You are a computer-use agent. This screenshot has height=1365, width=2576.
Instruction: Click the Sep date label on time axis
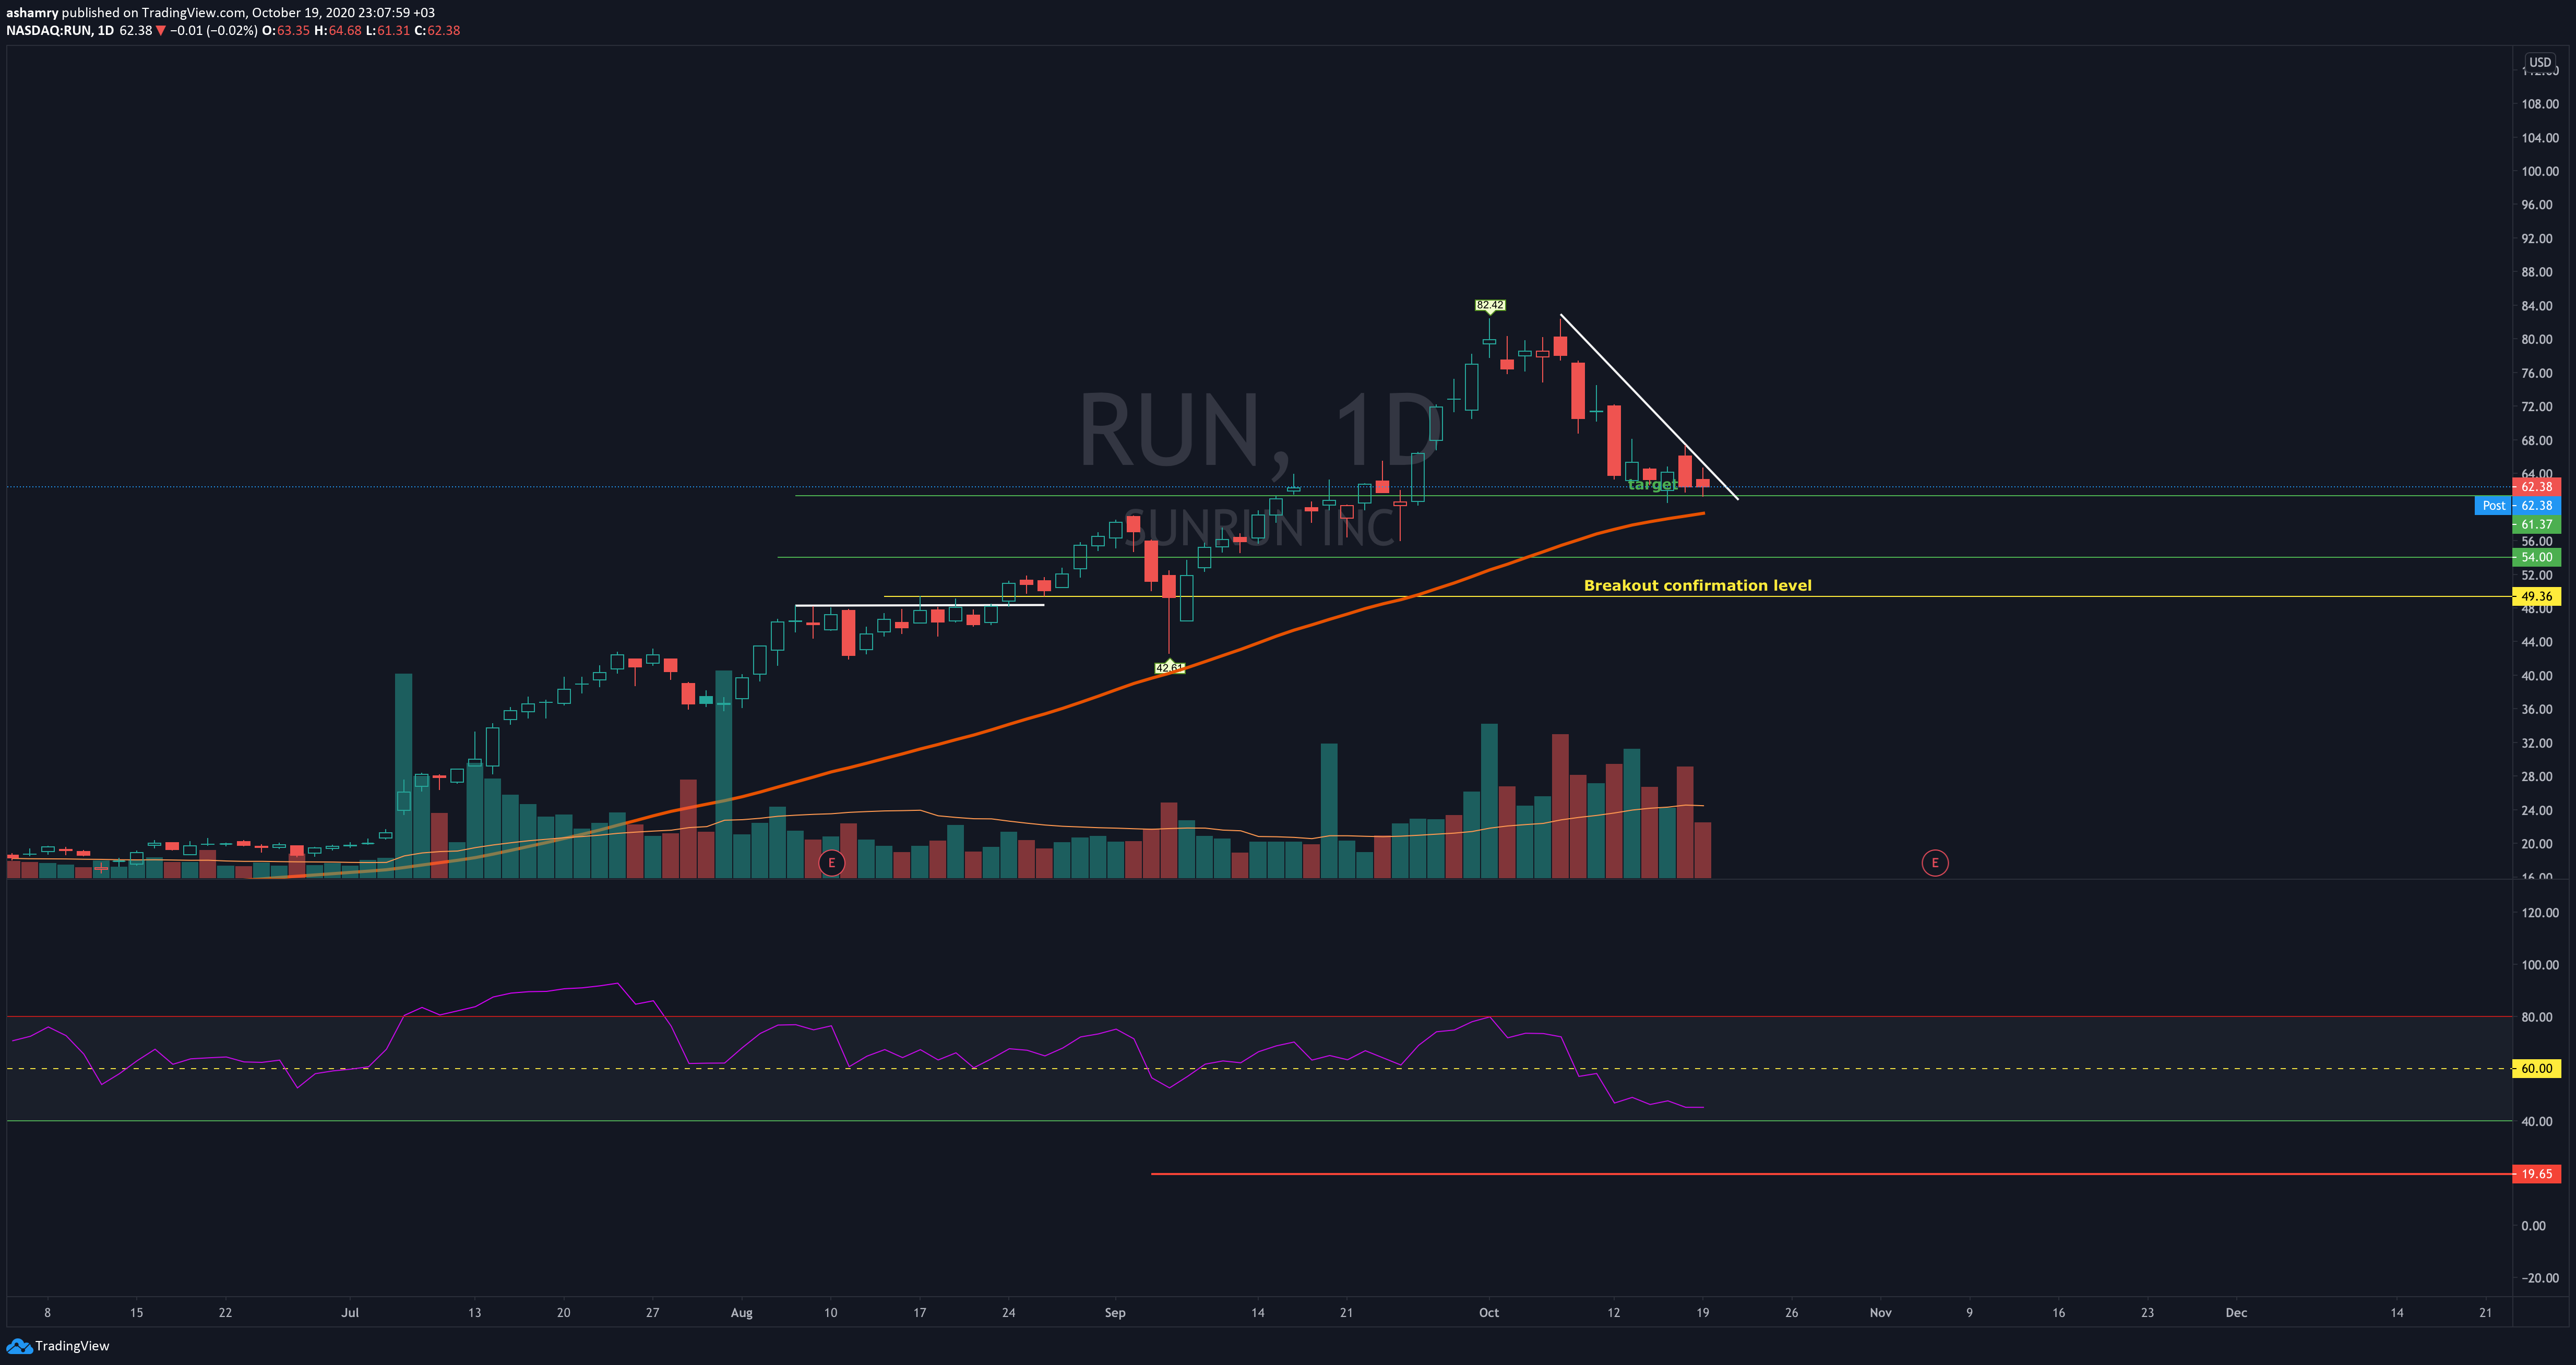(x=1115, y=1313)
